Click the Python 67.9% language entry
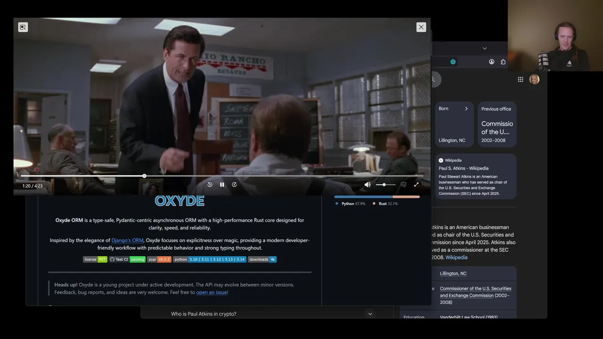This screenshot has width=603, height=339. point(350,204)
